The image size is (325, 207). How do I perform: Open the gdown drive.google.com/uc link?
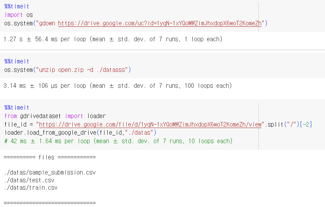160,23
